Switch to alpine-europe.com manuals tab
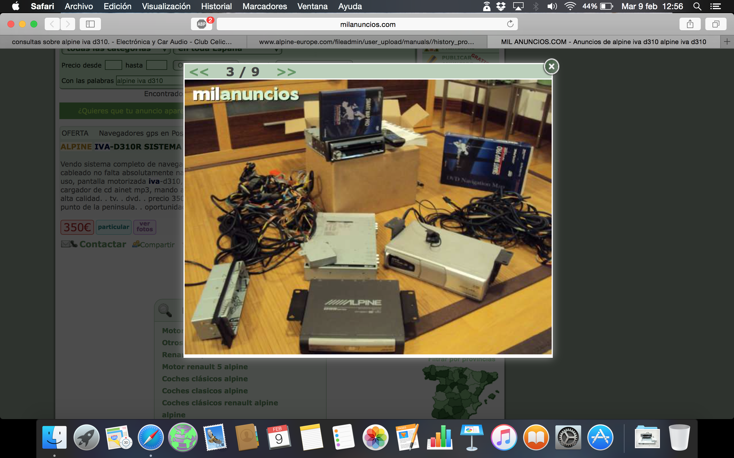Image resolution: width=734 pixels, height=458 pixels. pyautogui.click(x=366, y=42)
